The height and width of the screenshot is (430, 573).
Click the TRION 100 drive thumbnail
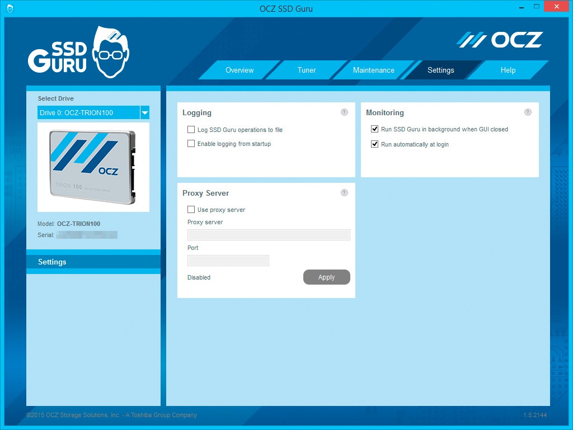93,167
